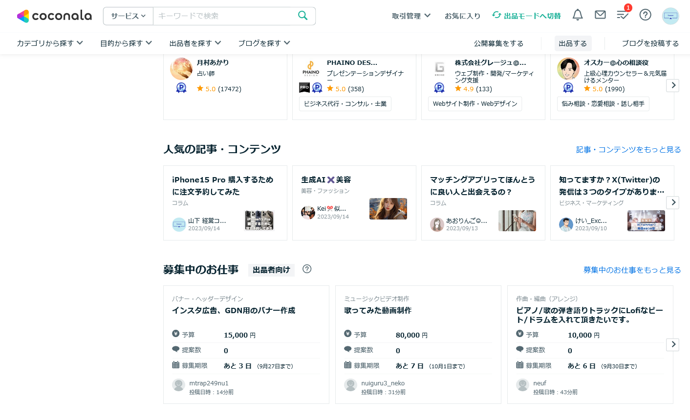Screen dimensions: 690x420
Task: Click the green search magnifier icon
Action: coord(302,16)
